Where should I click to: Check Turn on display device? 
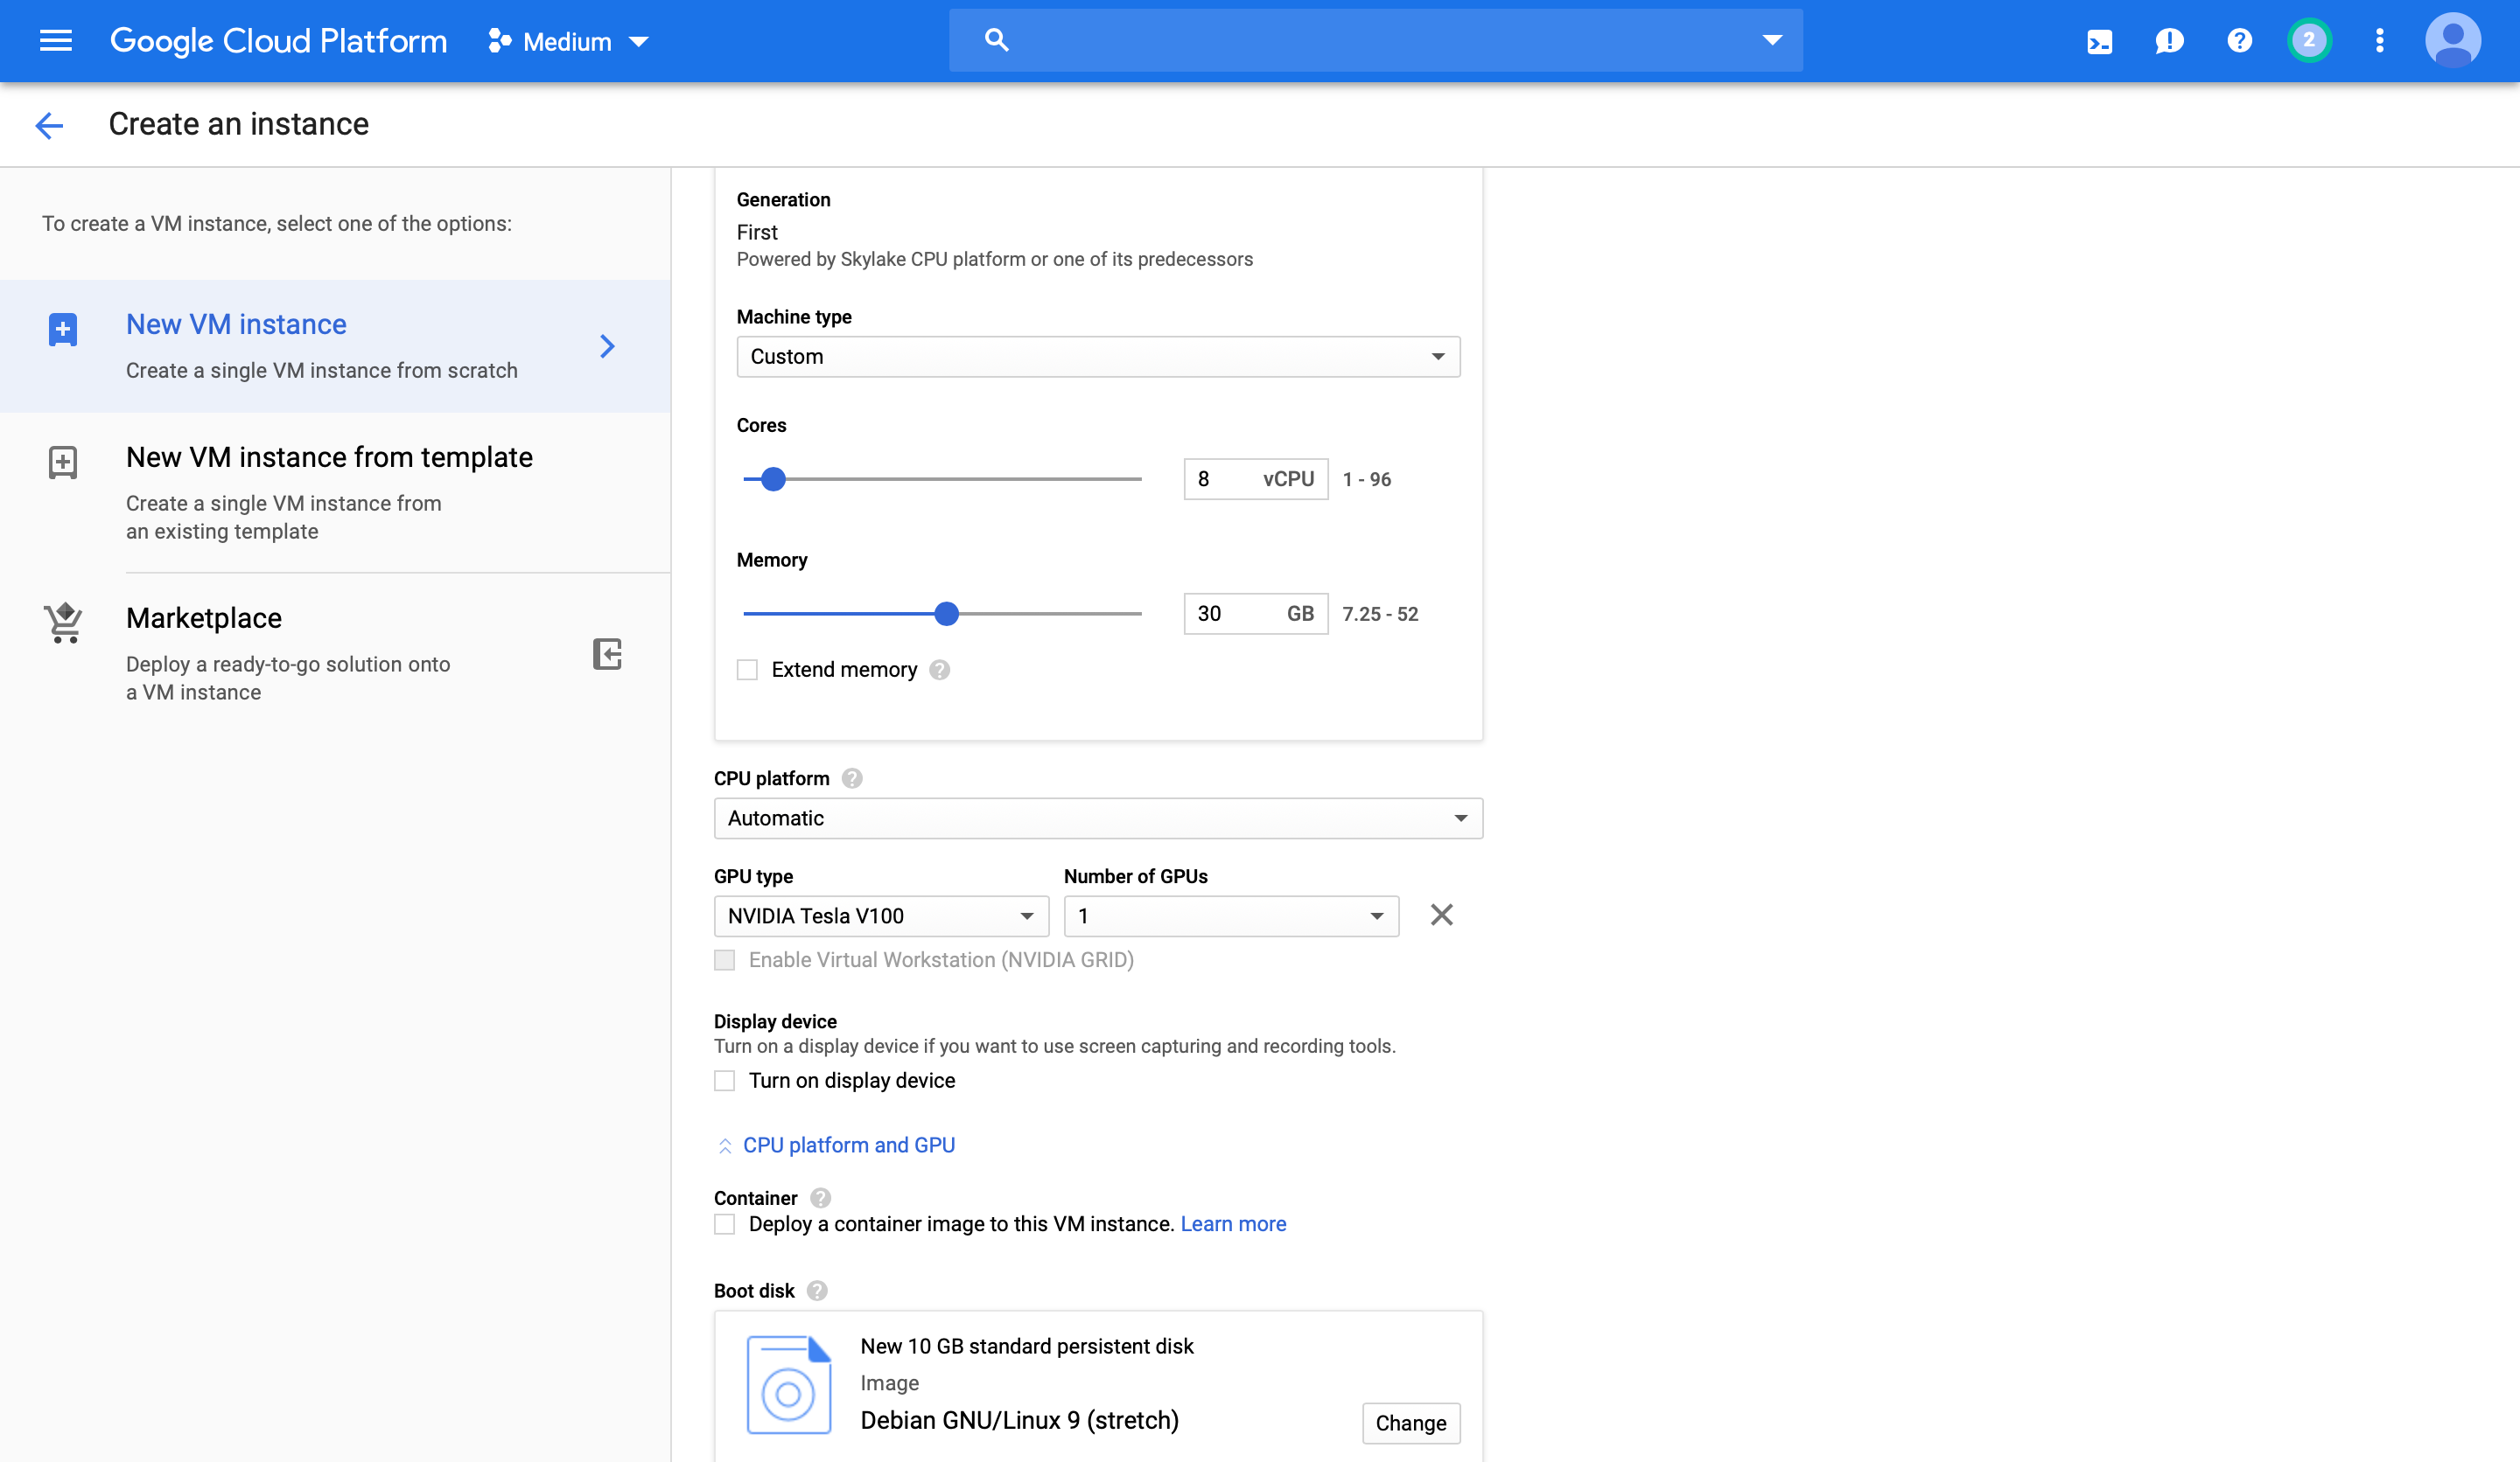coord(724,1080)
